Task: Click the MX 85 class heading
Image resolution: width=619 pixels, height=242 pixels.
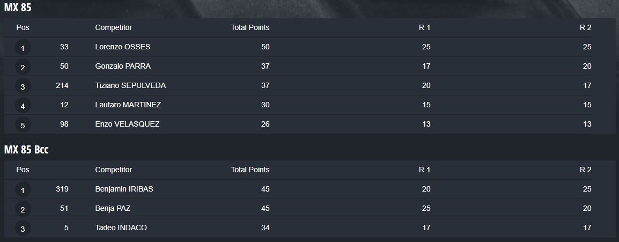Action: pyautogui.click(x=17, y=7)
